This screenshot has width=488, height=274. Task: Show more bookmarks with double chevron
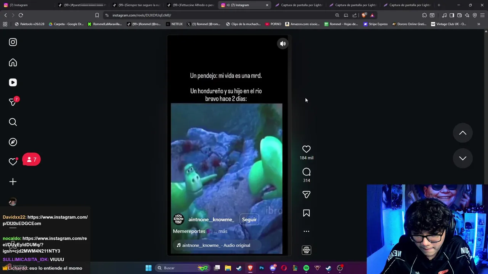point(478,24)
